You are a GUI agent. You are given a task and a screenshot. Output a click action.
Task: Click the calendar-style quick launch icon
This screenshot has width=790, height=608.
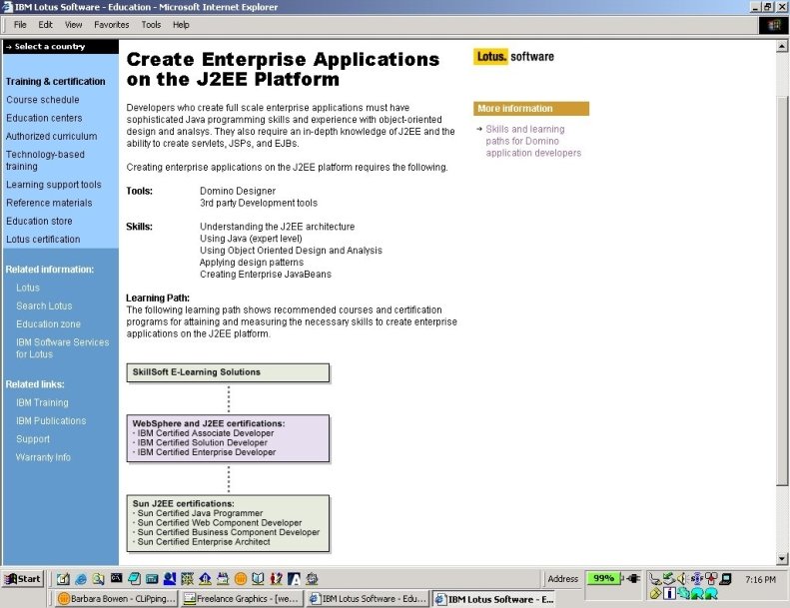223,579
